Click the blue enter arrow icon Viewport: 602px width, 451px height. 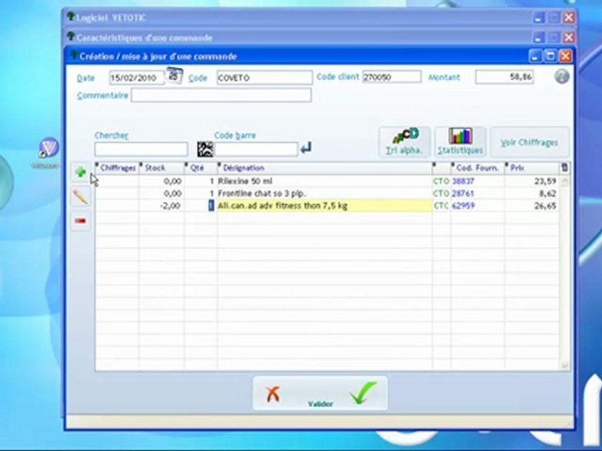pos(305,148)
